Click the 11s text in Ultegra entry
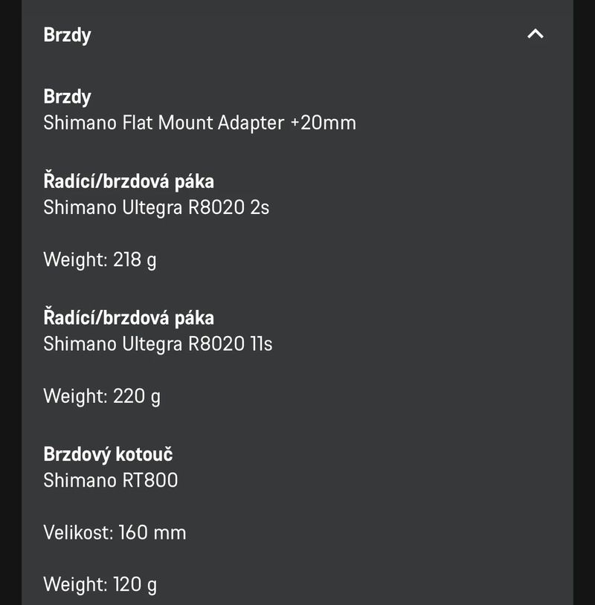This screenshot has width=595, height=605. pos(261,344)
